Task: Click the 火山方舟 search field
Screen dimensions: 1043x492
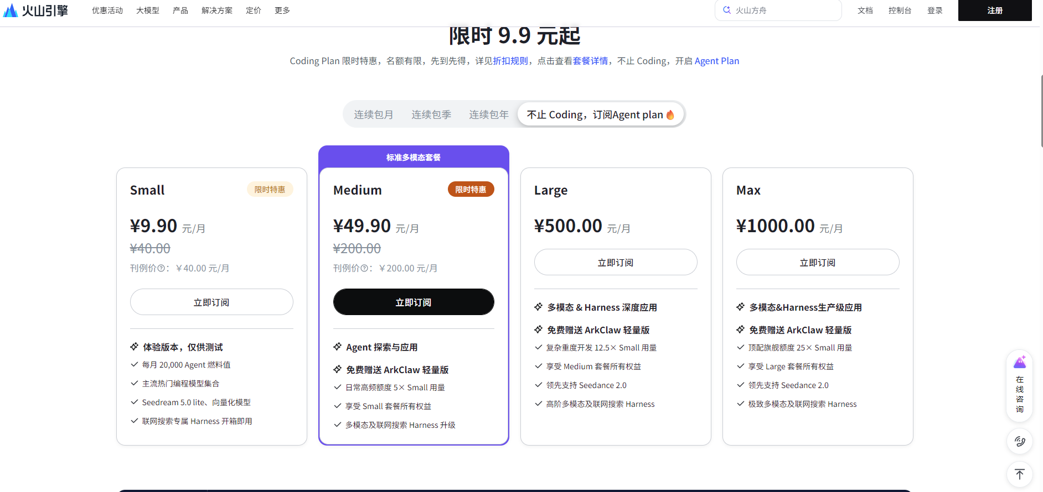Action: [x=778, y=11]
